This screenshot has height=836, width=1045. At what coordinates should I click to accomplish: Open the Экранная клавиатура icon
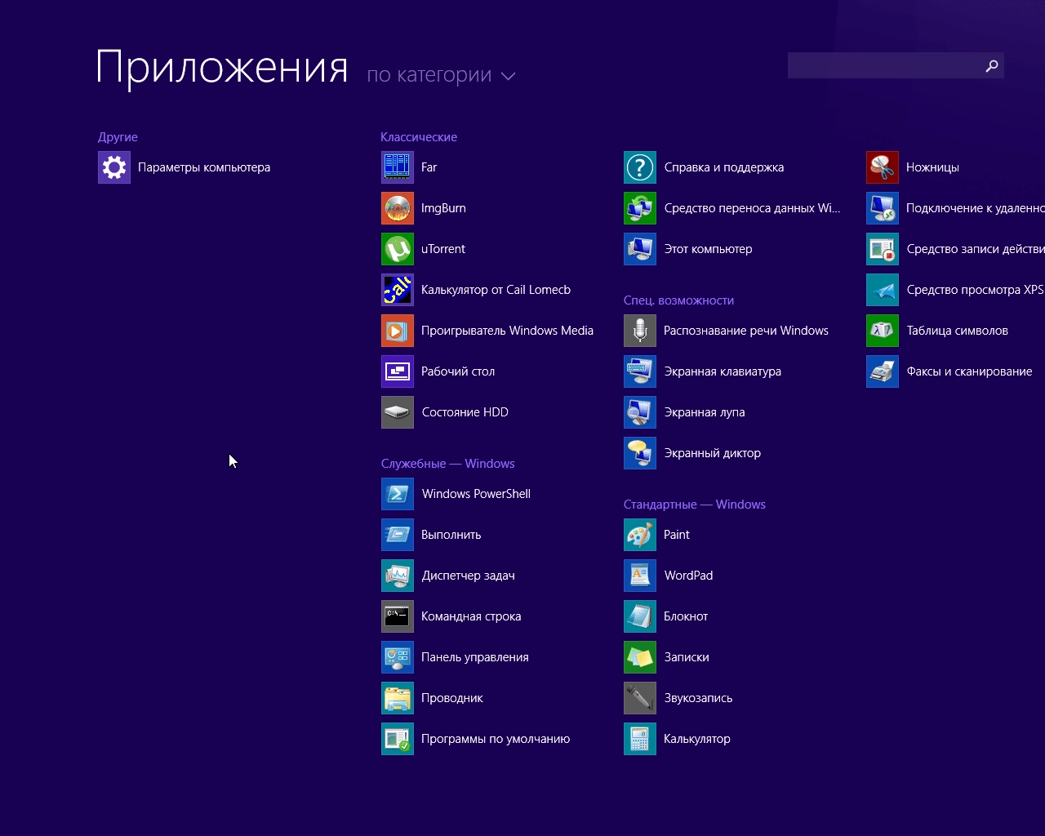click(x=640, y=371)
